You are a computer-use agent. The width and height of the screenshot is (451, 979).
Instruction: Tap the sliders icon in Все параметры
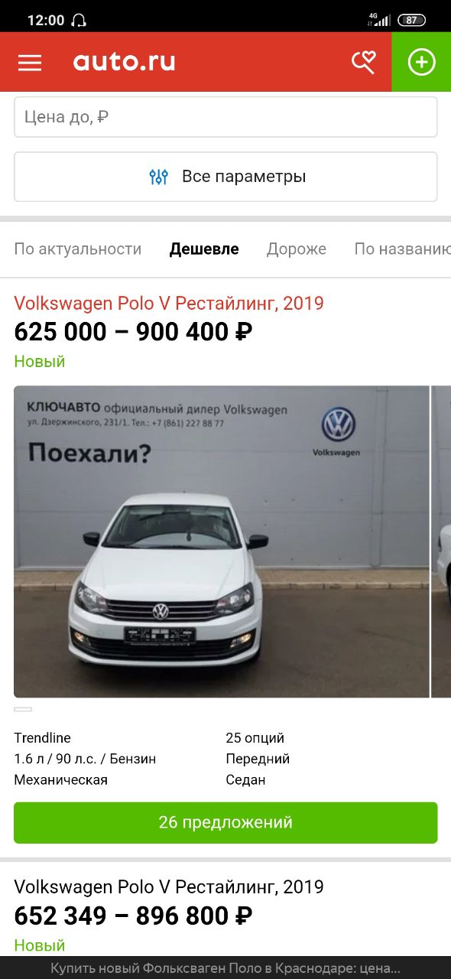click(158, 177)
